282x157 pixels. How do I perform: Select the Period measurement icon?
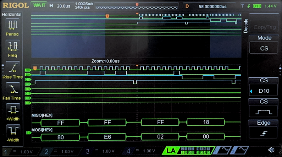(x=12, y=28)
